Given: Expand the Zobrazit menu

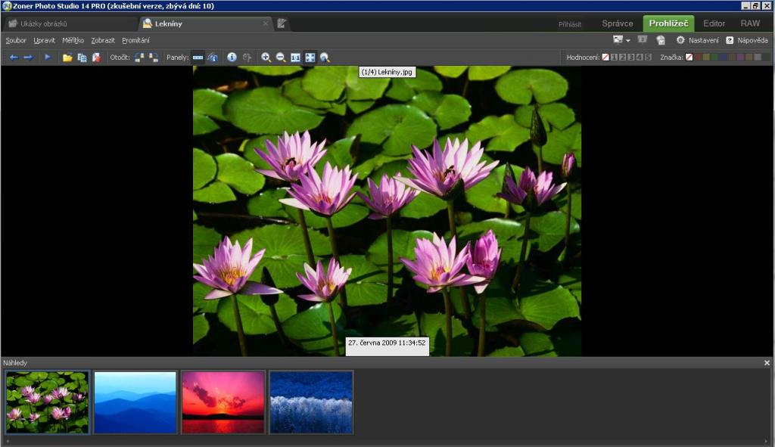Looking at the screenshot, I should point(103,40).
